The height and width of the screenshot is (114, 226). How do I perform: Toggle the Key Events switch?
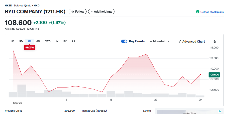124,41
